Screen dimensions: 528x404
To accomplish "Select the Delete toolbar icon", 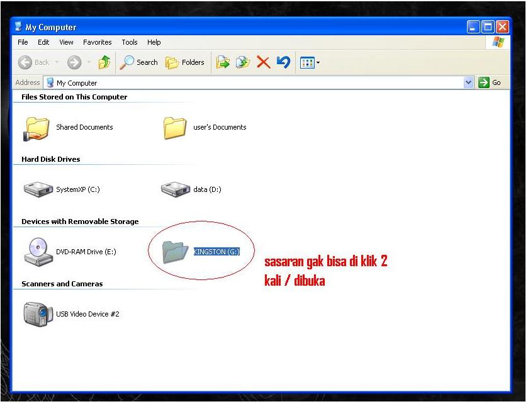I will [263, 62].
